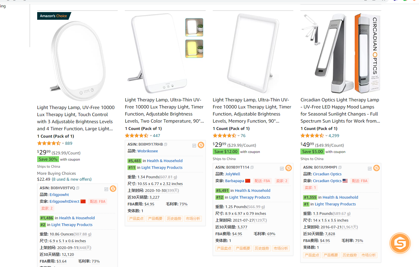Expand rating breakdown chevron beside 447 reviews

(151, 136)
